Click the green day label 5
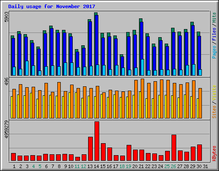 click(x=40, y=166)
